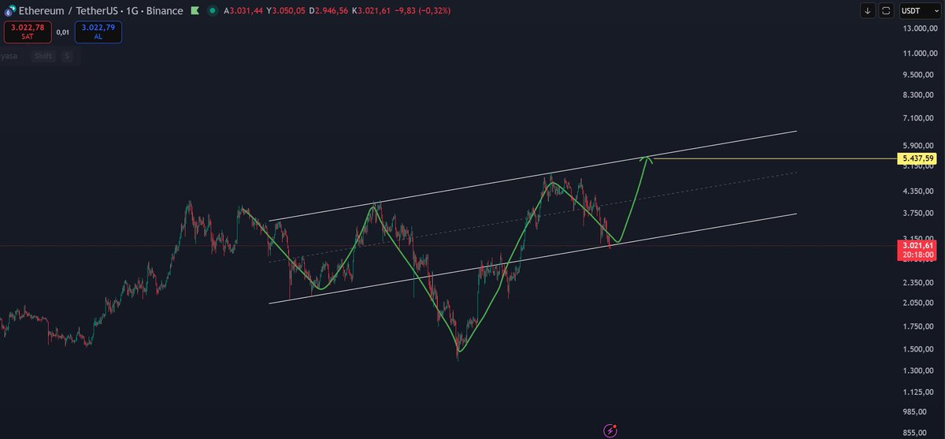The height and width of the screenshot is (439, 945).
Task: Click 2.050,00 on the price axis
Action: tap(920, 303)
